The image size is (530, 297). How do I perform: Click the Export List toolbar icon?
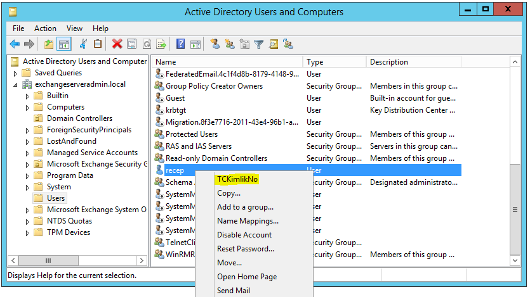[161, 44]
